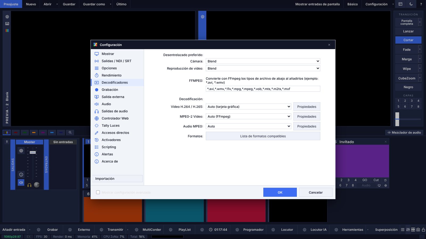Screen dimensions: 426x239
Task: Open the MPEG-2 Vídeo dropdown
Action: [x=248, y=116]
